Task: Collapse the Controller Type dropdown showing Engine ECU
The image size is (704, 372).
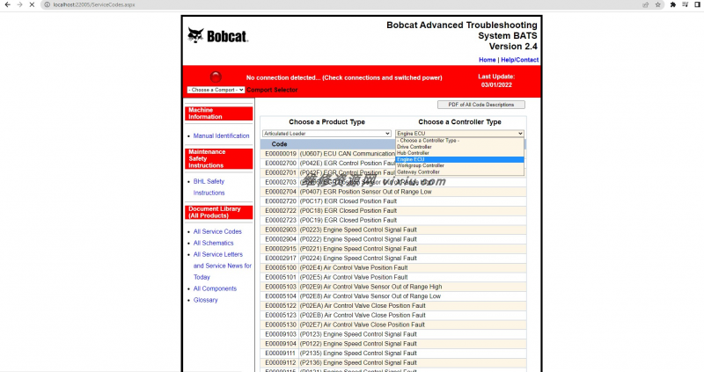Action: coord(459,134)
